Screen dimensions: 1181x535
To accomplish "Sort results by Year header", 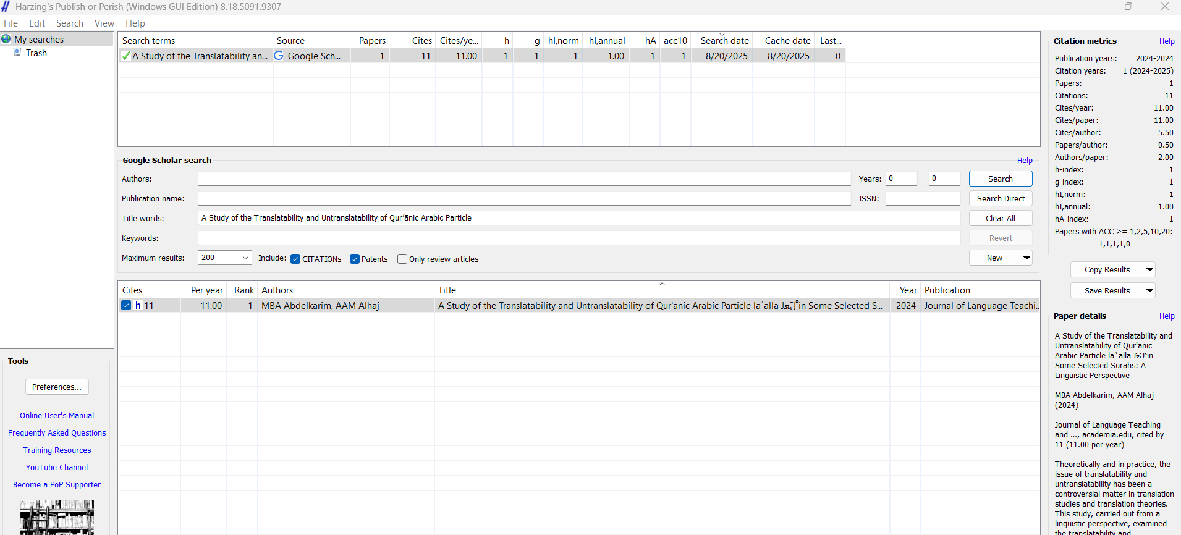I will point(905,290).
